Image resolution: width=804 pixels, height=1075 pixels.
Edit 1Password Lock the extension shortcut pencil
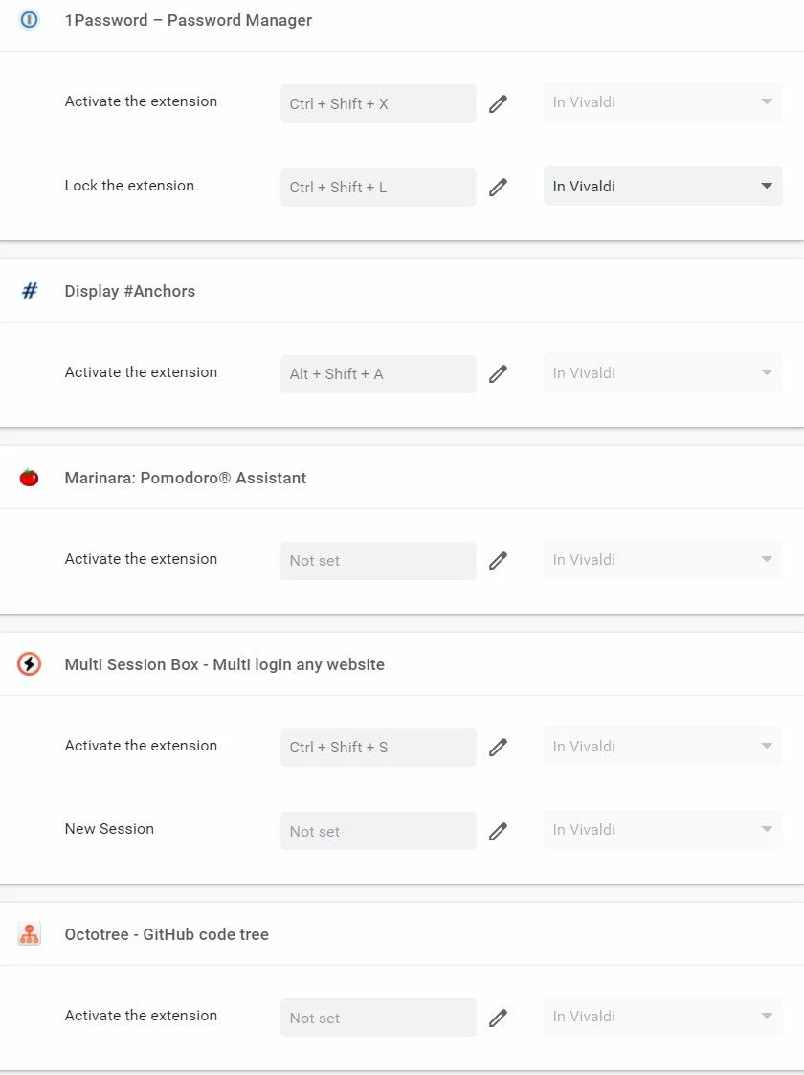coord(499,188)
